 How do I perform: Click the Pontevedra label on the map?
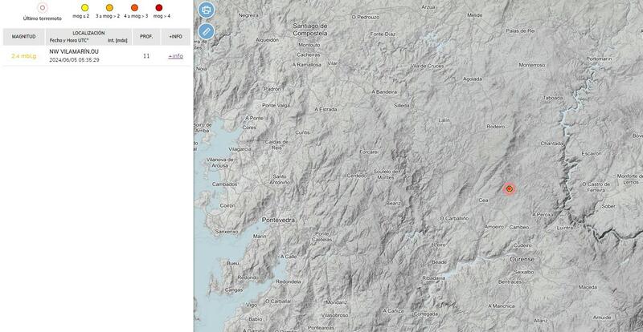point(279,219)
